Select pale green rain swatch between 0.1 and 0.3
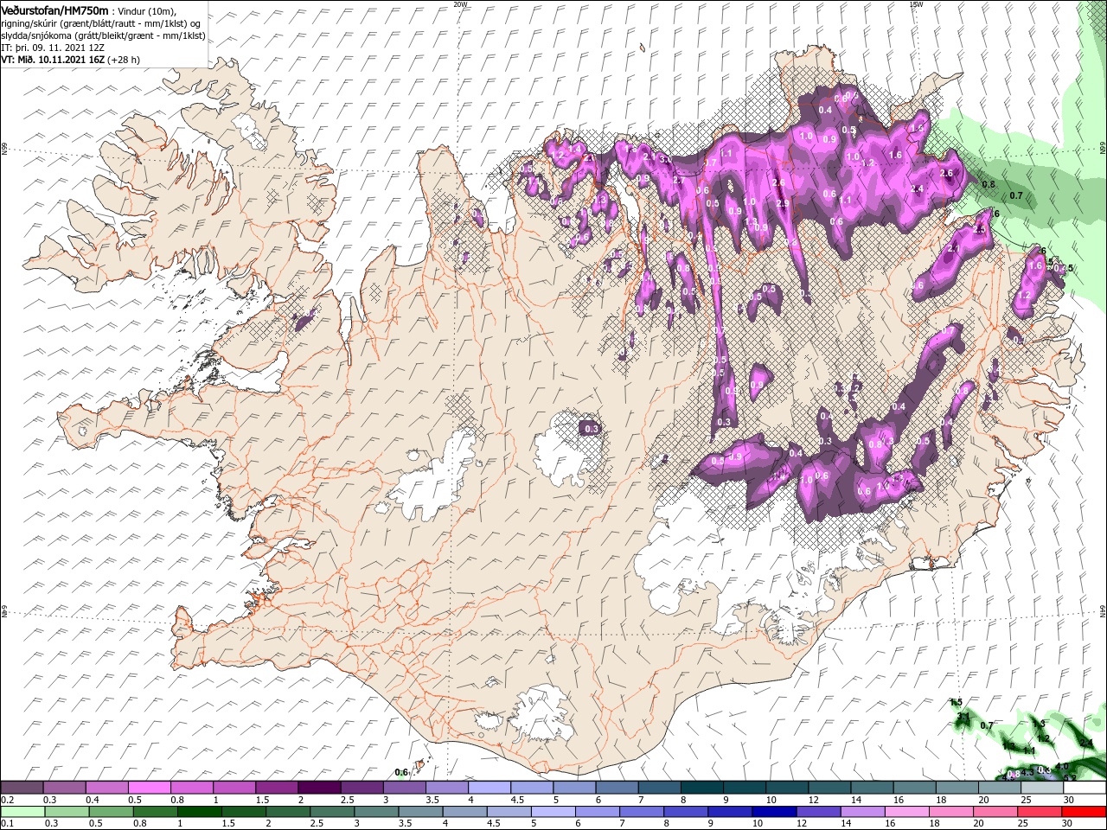This screenshot has width=1107, height=830. pos(22,811)
